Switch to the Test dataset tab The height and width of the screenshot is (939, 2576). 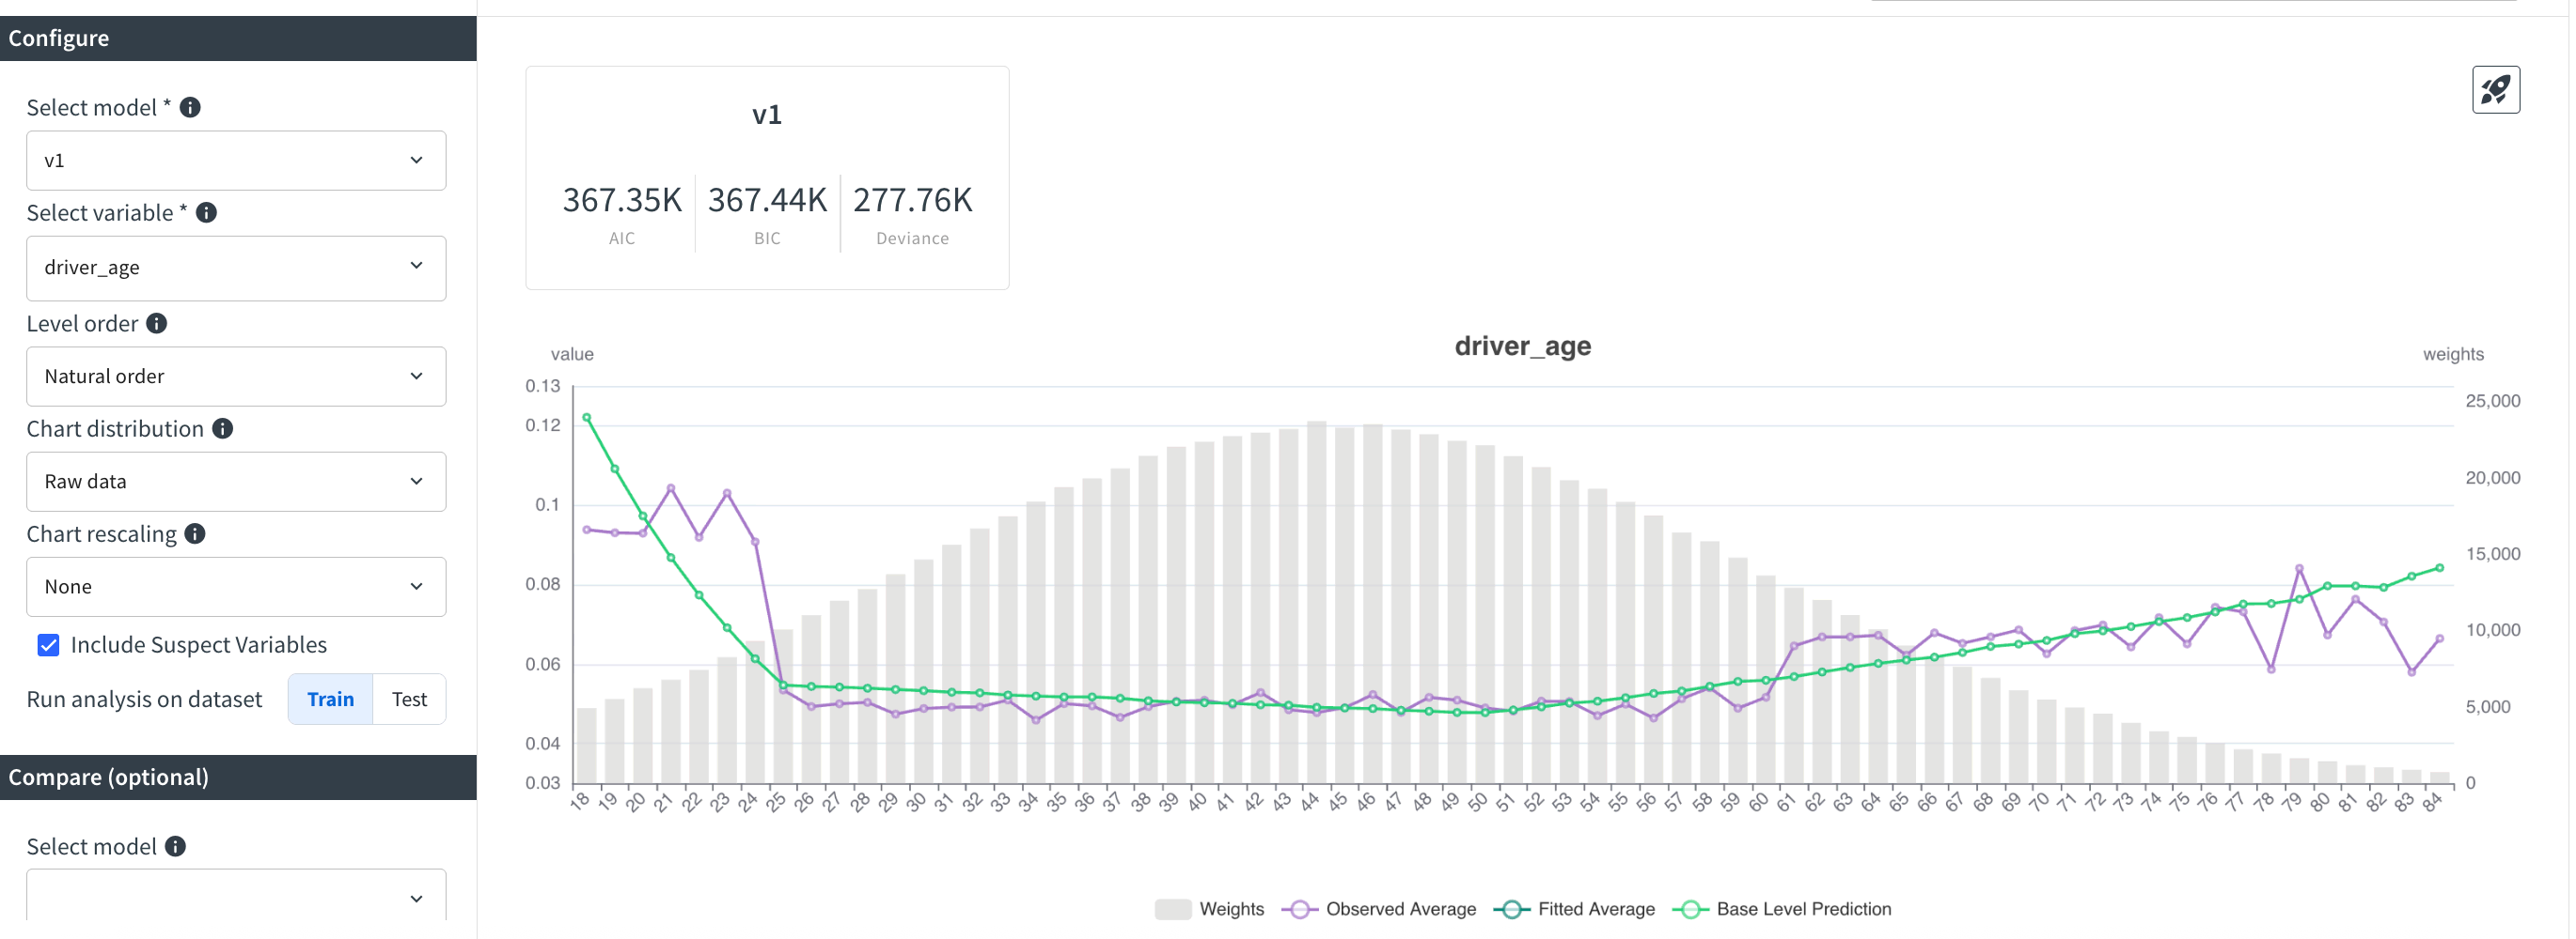(408, 699)
